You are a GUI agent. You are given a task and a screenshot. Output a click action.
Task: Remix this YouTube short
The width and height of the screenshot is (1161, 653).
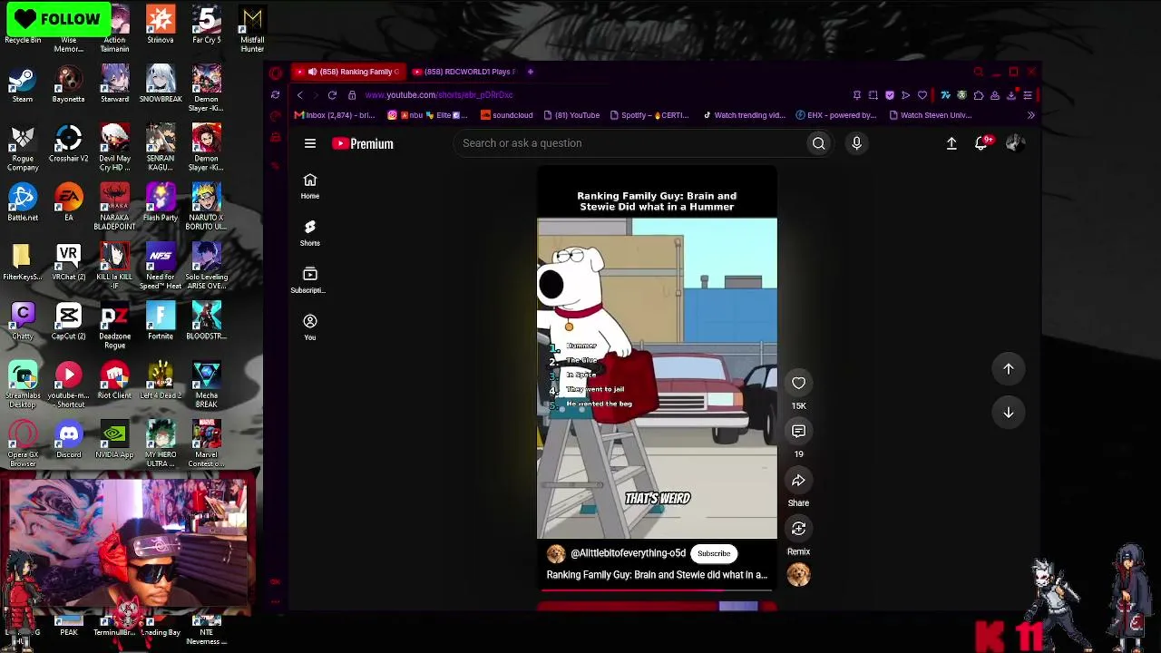pos(798,529)
